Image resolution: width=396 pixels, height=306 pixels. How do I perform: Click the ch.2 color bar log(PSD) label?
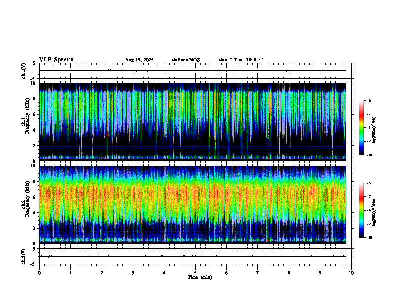[374, 212]
